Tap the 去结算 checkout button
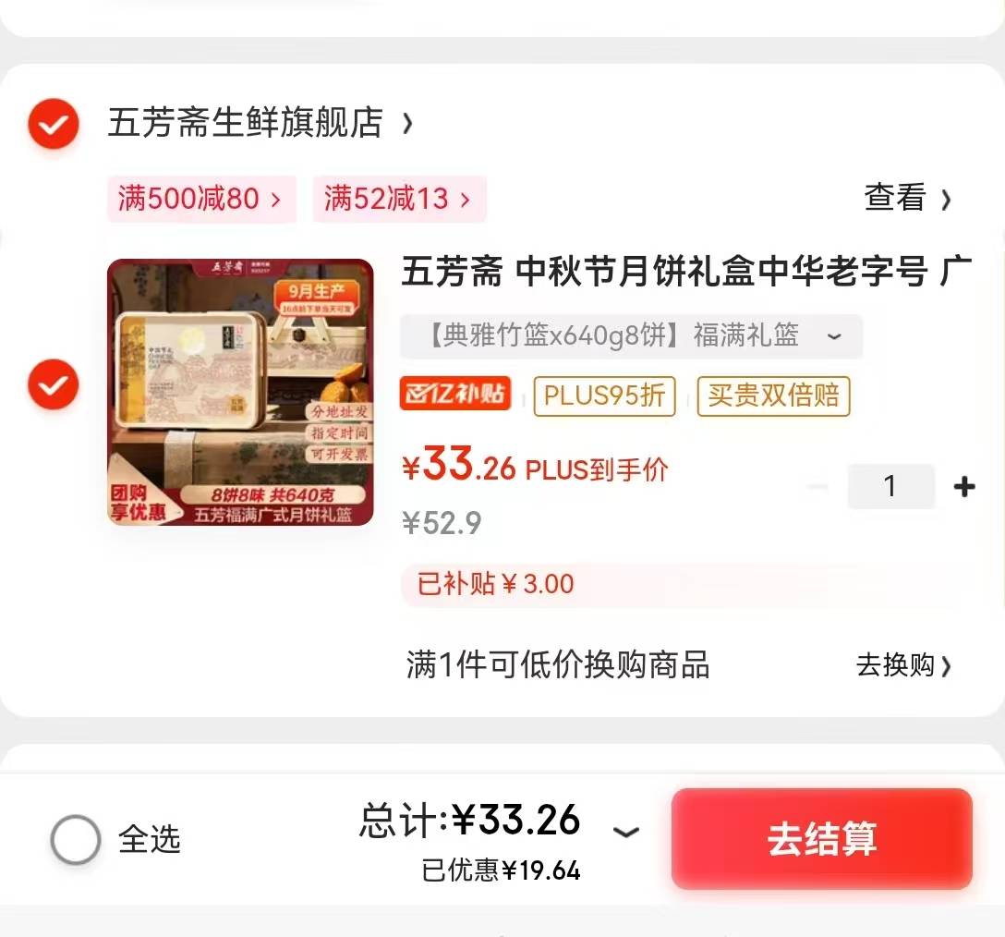This screenshot has height=937, width=1005. [822, 839]
